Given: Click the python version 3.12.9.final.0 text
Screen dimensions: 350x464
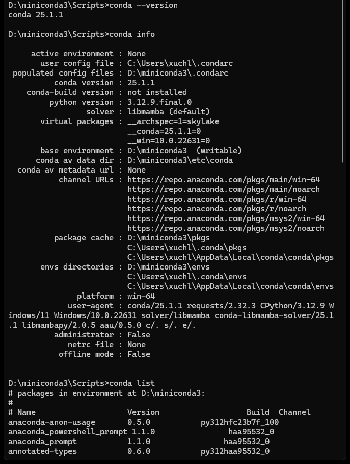Looking at the screenshot, I should tap(159, 102).
